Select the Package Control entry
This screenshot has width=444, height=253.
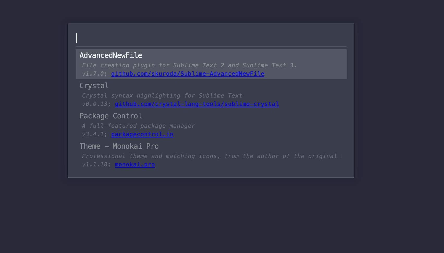tap(211, 124)
